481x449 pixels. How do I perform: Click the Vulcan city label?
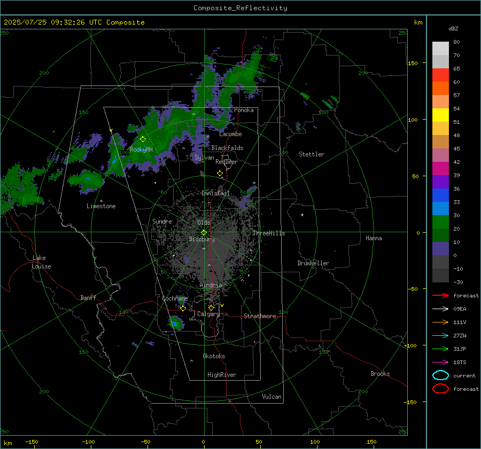[x=271, y=397]
